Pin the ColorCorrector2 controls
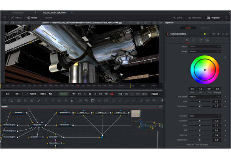The height and width of the screenshot is (165, 231). pos(218,34)
